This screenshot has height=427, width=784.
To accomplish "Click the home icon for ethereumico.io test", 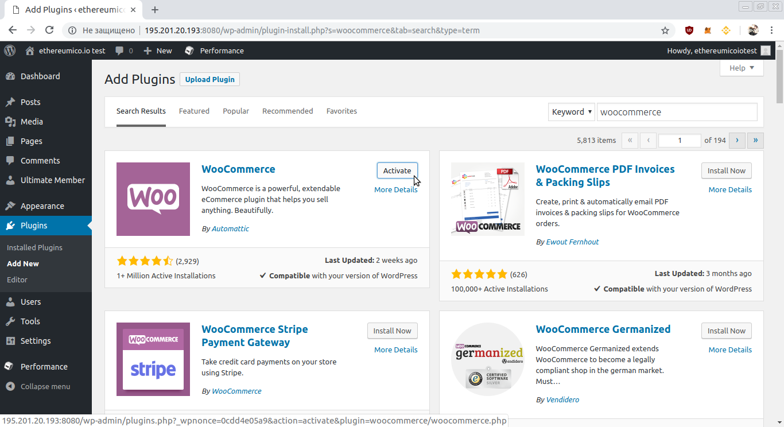I will click(x=30, y=51).
